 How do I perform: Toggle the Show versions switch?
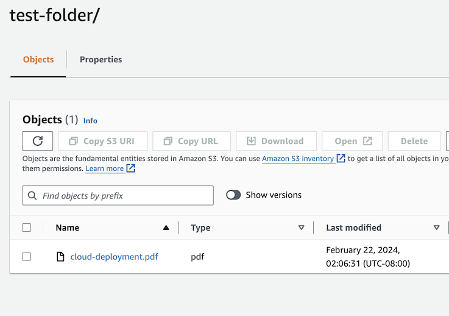point(233,195)
